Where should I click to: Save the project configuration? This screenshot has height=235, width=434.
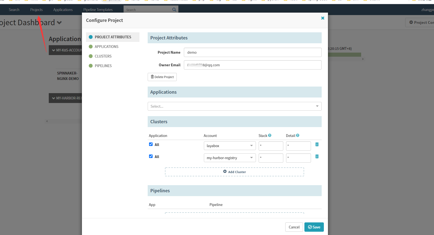coord(314,227)
